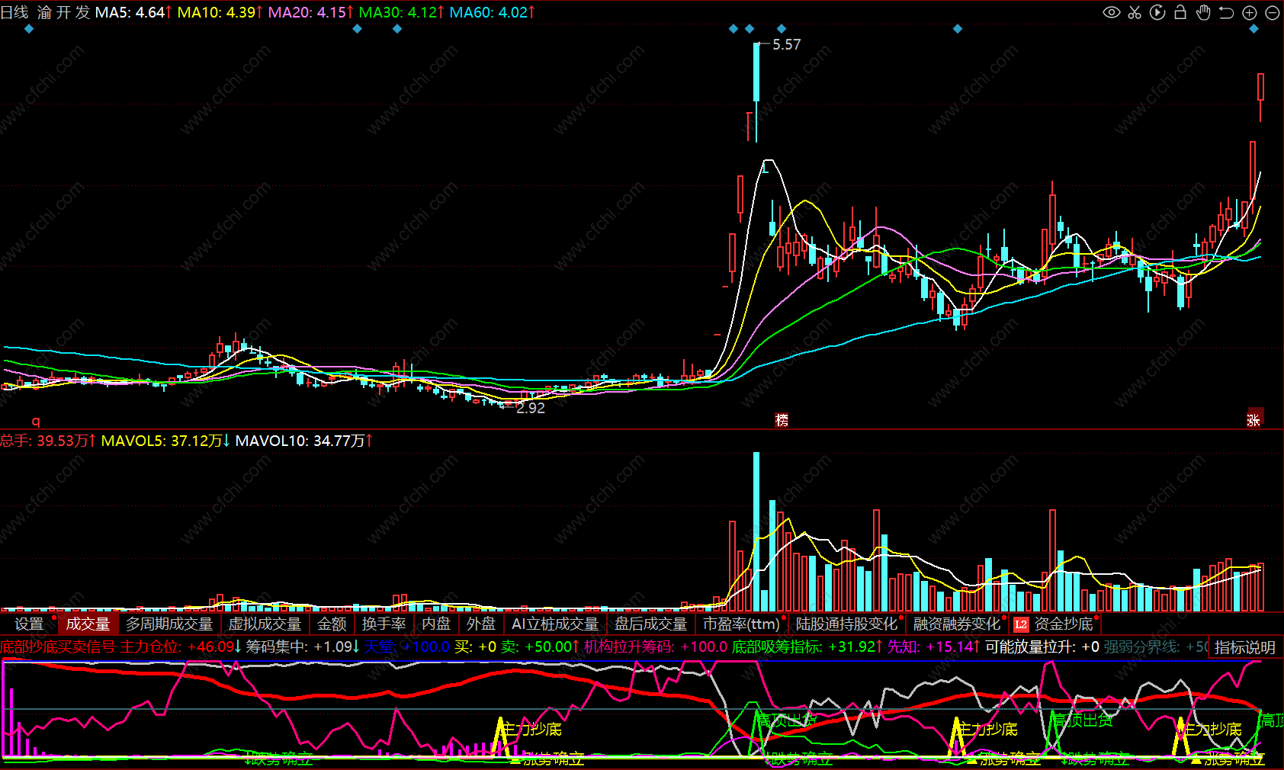Click the replay play-circle icon

(1157, 12)
